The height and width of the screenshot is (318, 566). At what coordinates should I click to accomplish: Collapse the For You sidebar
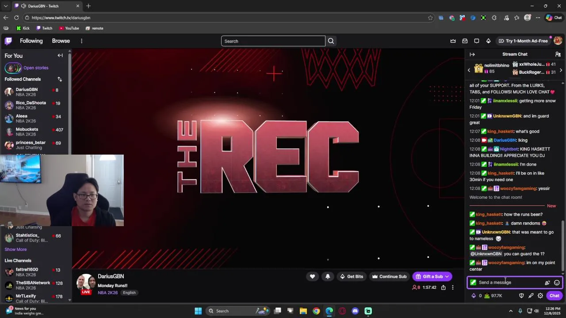click(60, 56)
